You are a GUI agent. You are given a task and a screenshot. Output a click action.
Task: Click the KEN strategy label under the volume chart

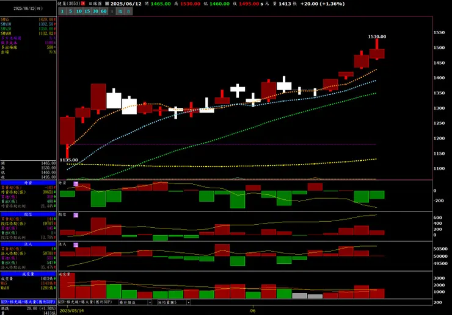coord(86,302)
